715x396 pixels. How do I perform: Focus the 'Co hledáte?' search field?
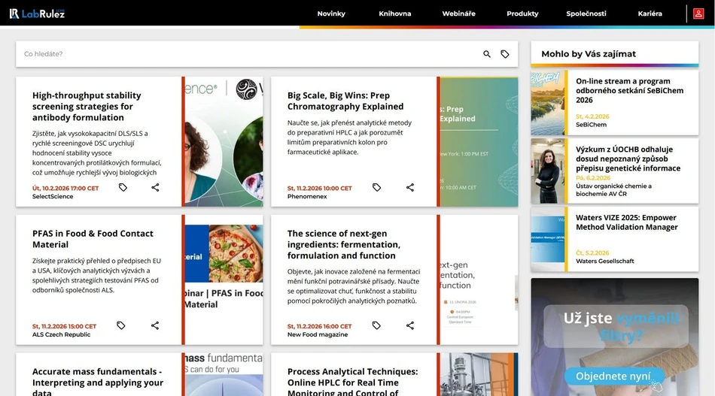coord(248,54)
